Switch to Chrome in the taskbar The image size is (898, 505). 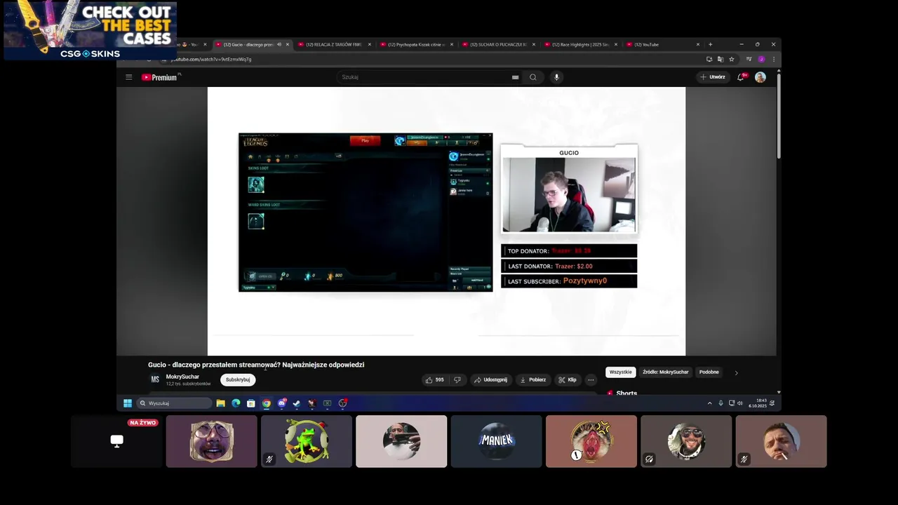[x=267, y=403]
